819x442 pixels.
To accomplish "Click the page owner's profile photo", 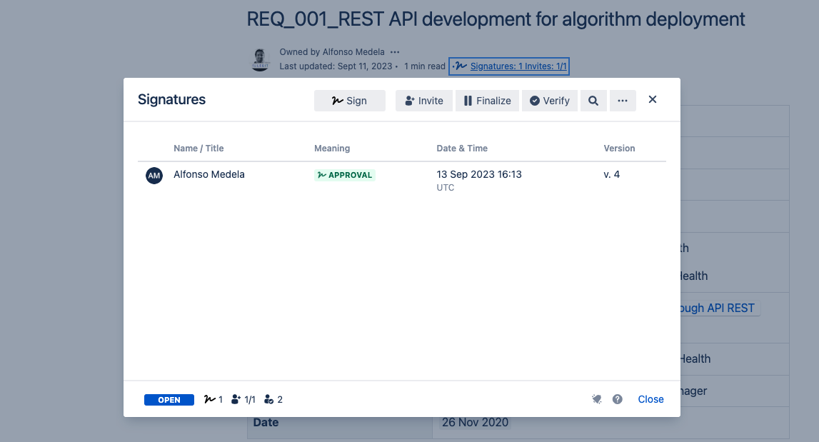I will (261, 59).
